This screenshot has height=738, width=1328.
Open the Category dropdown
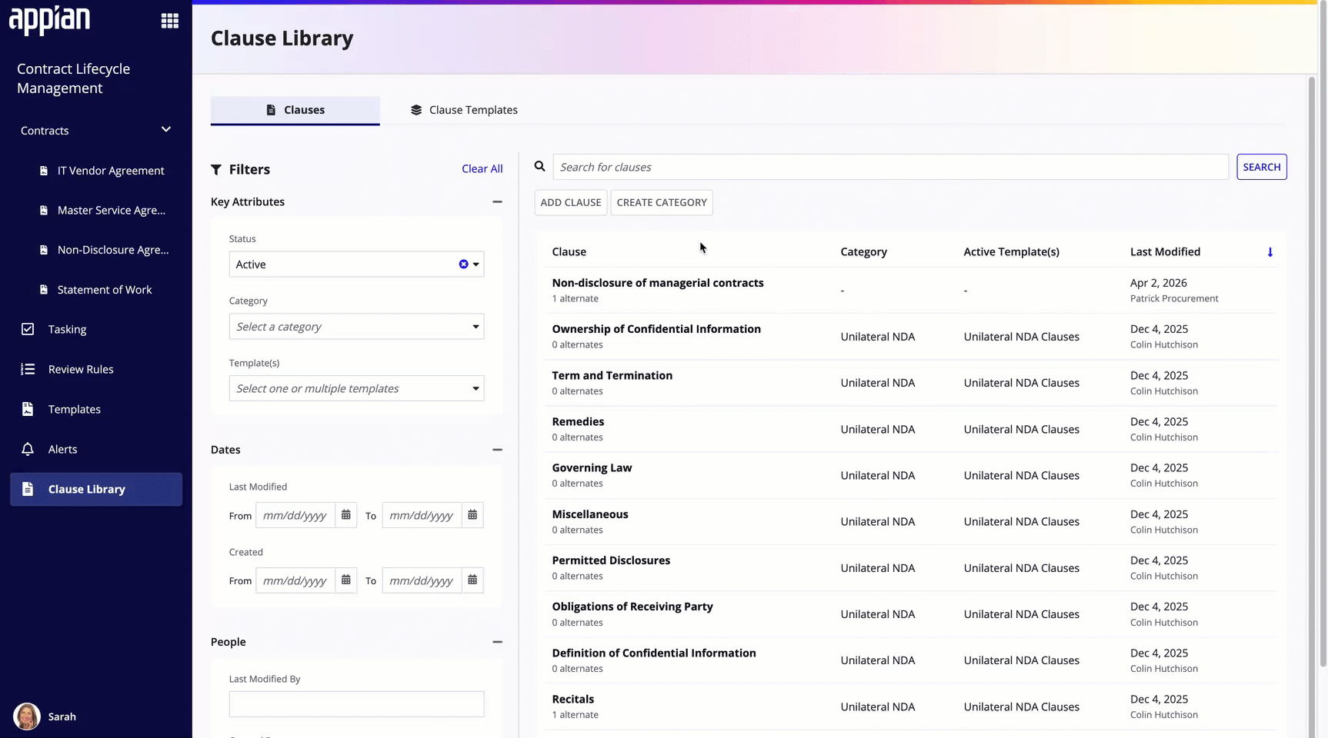click(356, 326)
